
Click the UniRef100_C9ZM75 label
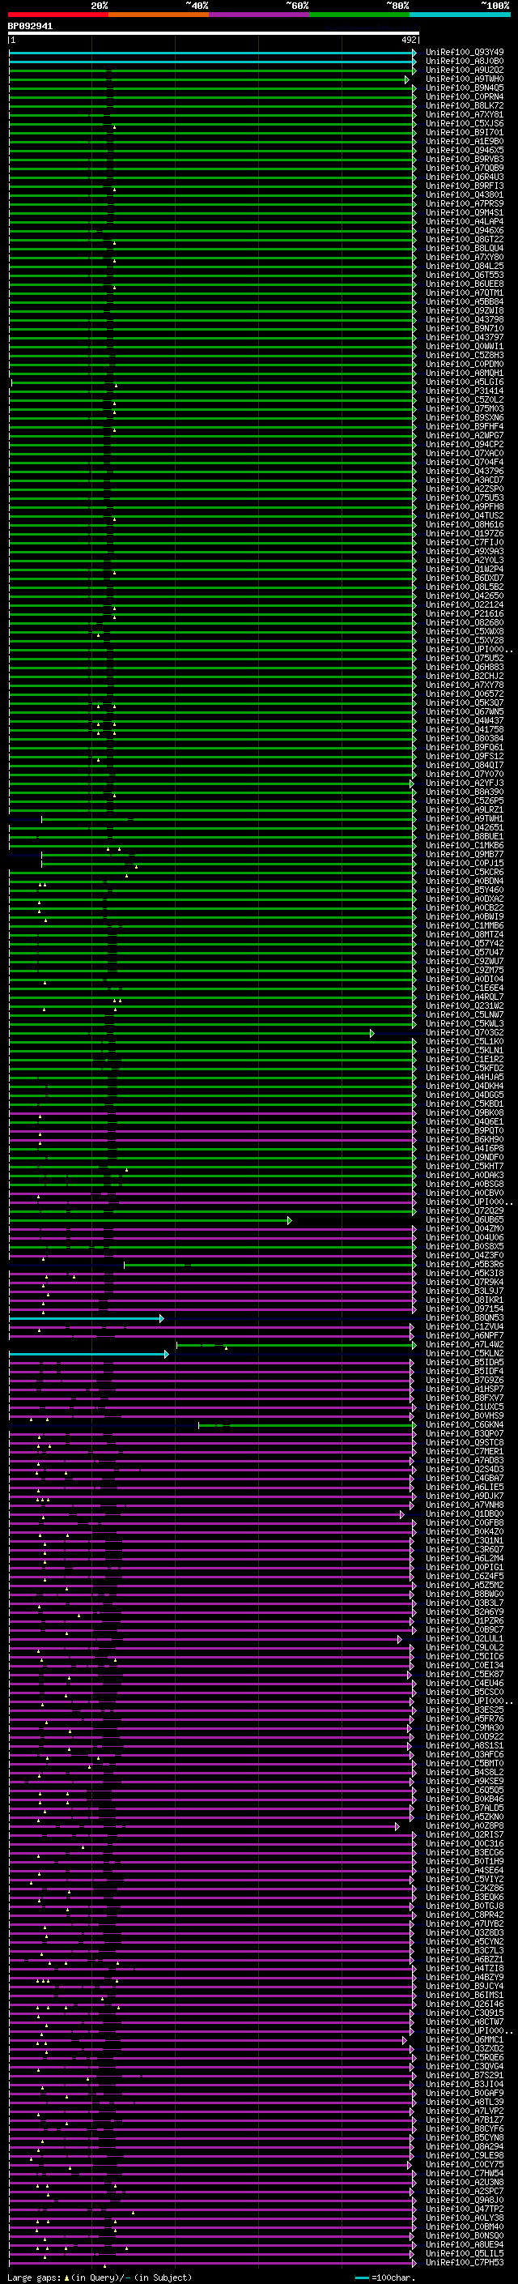(465, 970)
